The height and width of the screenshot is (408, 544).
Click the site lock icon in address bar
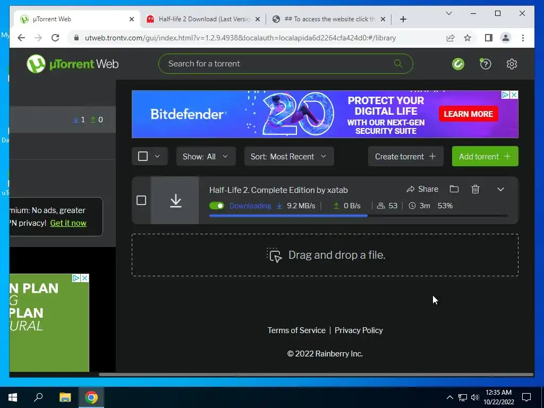pyautogui.click(x=76, y=38)
